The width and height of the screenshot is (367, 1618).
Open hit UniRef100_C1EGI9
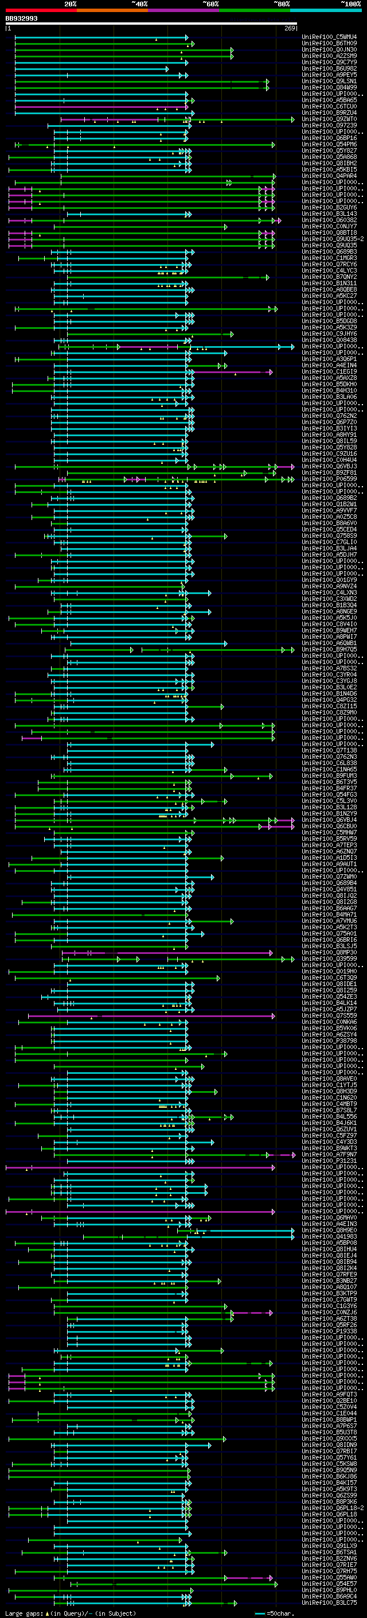click(329, 372)
